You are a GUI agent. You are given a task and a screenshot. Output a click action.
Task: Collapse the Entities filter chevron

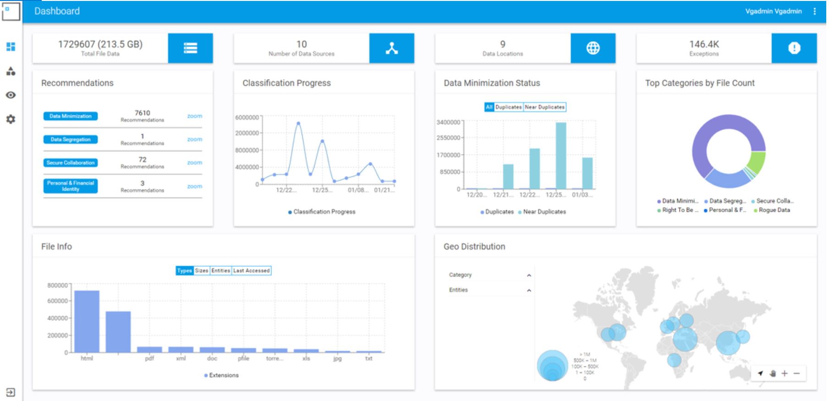point(529,291)
